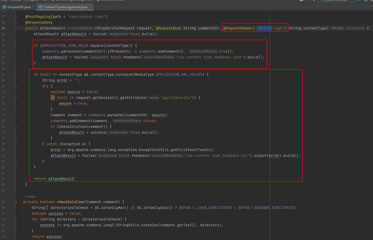373x240 pixels.
Task: Click getFullStackTrace on line 80
Action: (x=189, y=150)
